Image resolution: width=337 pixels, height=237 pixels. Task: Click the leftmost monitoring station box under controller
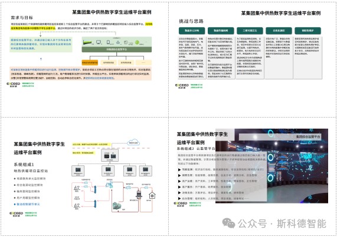click(x=78, y=171)
